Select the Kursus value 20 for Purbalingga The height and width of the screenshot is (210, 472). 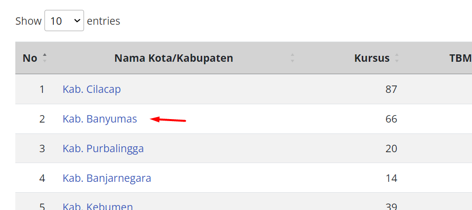(391, 149)
